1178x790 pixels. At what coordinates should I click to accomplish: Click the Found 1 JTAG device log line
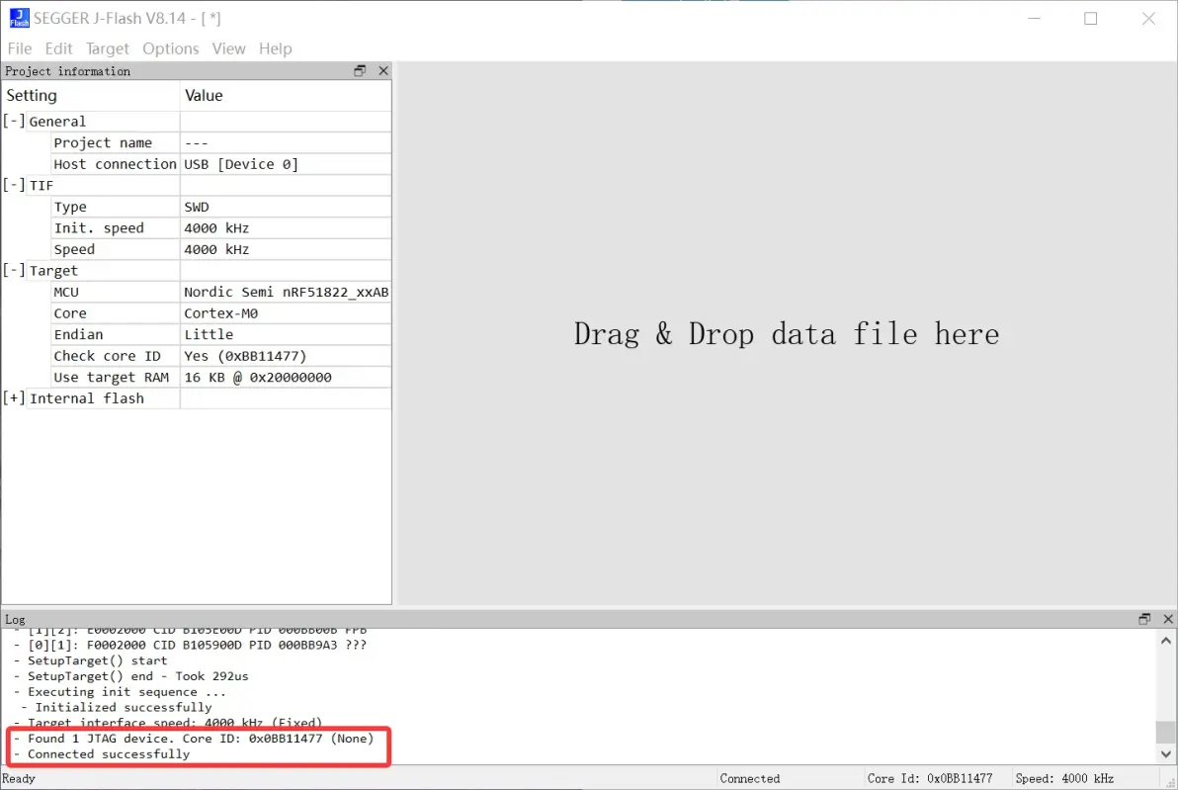[x=194, y=739]
